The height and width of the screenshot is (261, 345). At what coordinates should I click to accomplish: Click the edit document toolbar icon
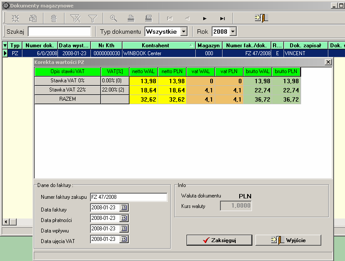pyautogui.click(x=33, y=18)
